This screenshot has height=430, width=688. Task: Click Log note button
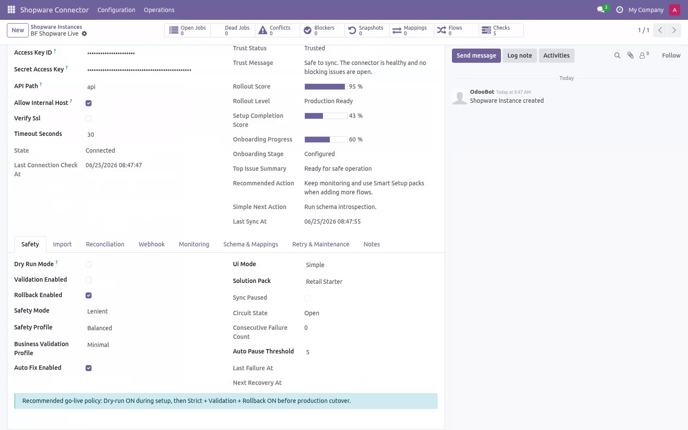[519, 55]
